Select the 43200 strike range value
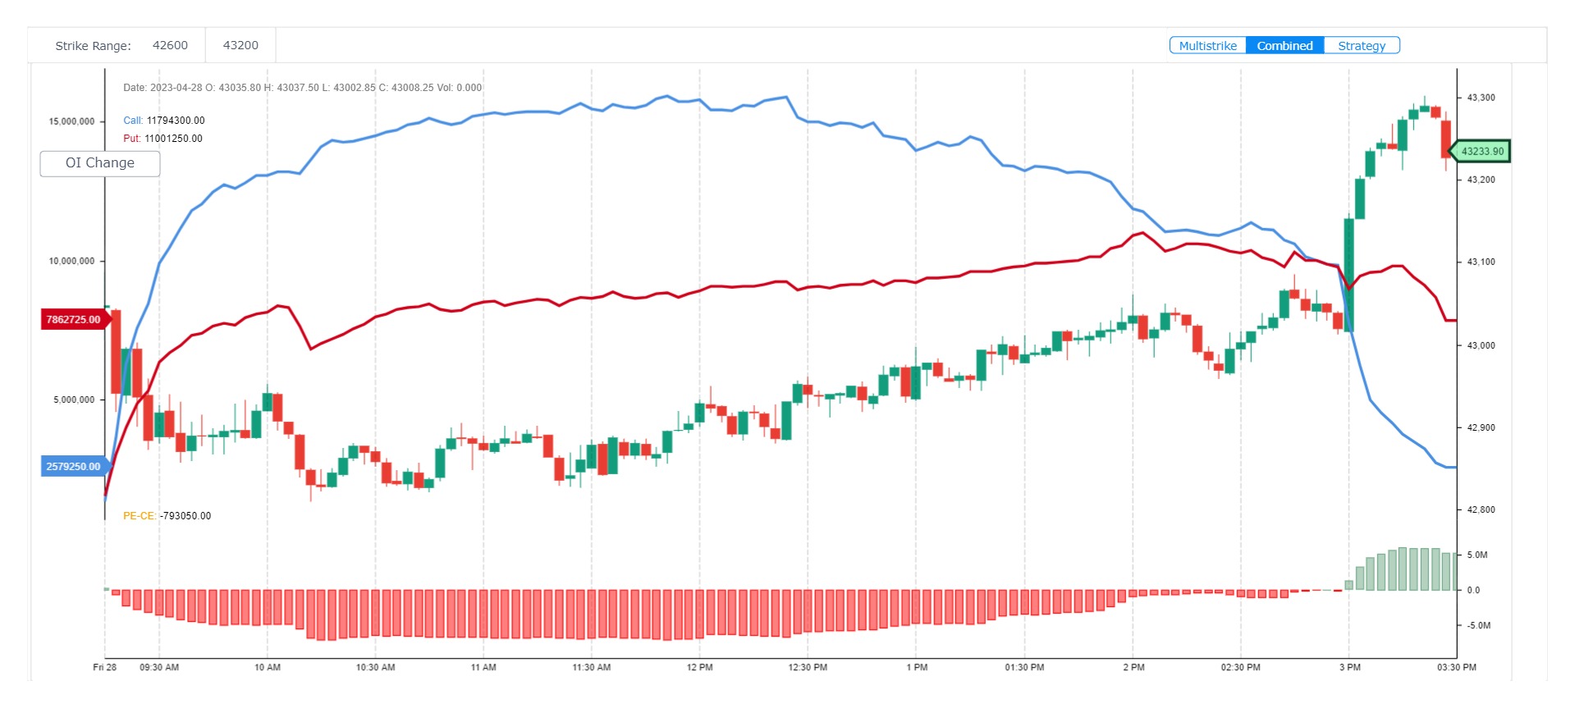Screen dimensions: 1575x708 tap(240, 45)
